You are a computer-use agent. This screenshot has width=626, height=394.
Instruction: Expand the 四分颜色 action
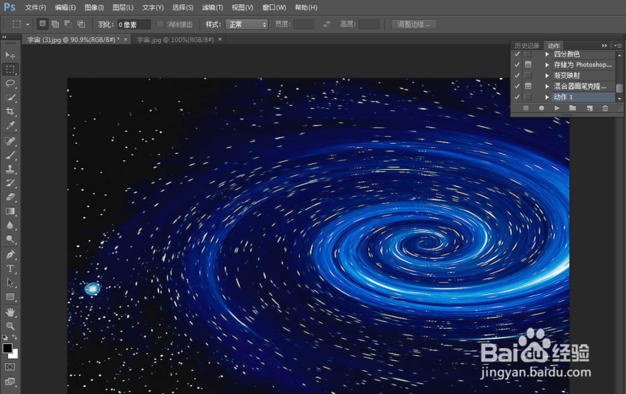547,54
